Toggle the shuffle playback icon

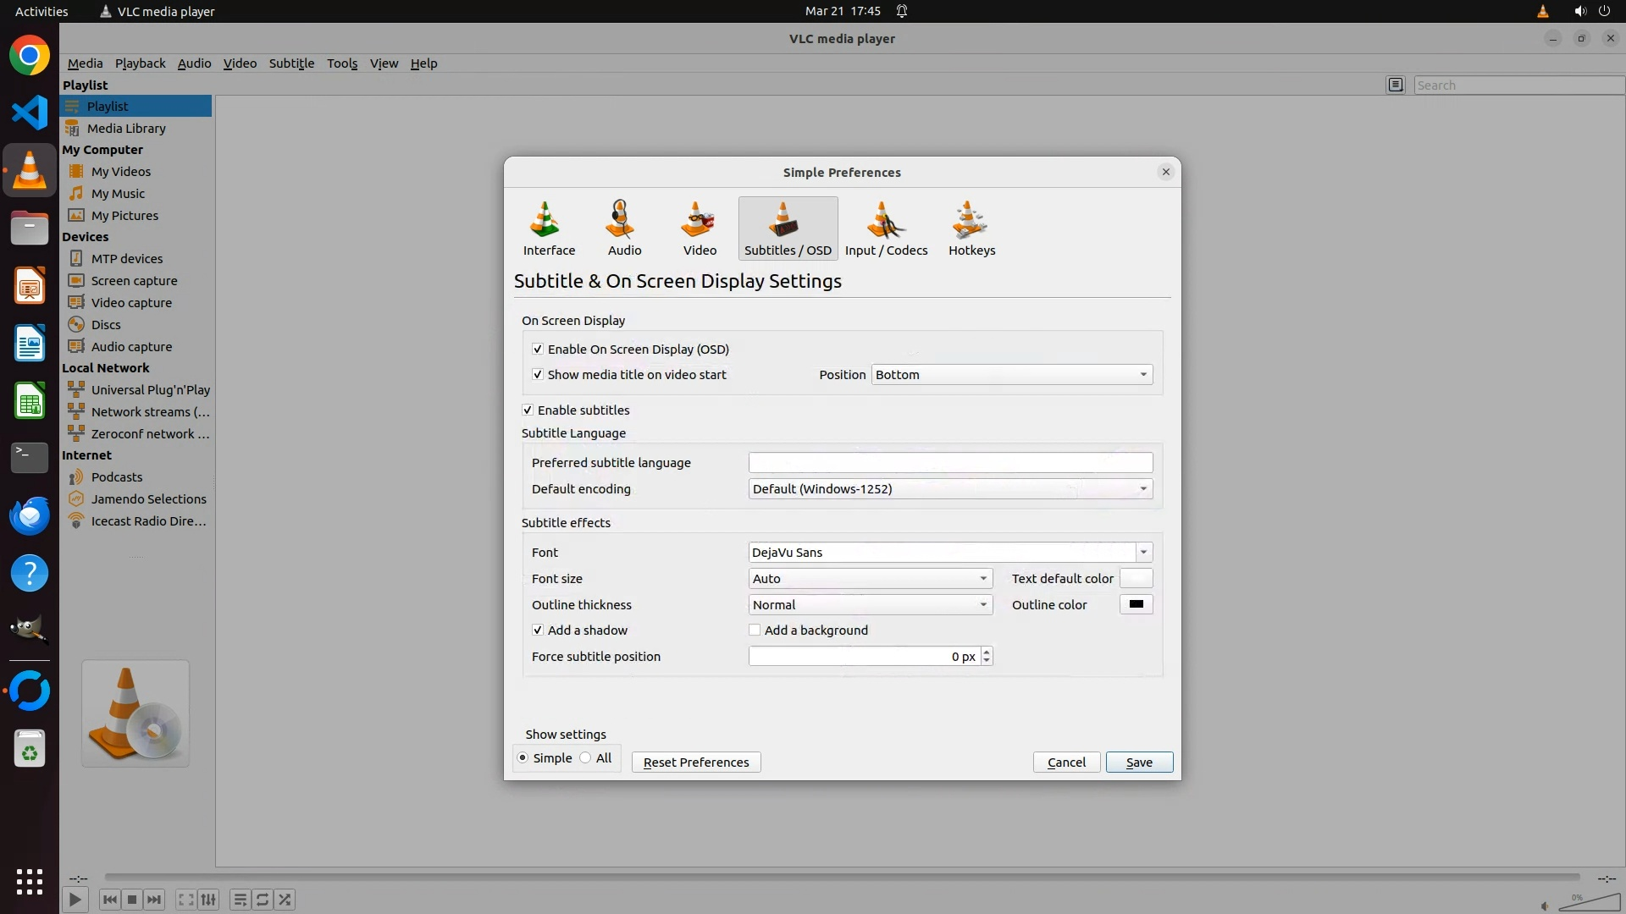point(285,900)
